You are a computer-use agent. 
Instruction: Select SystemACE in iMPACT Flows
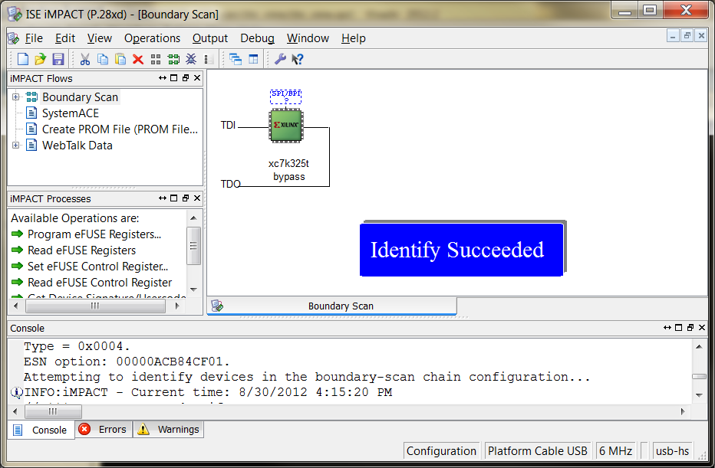[70, 113]
